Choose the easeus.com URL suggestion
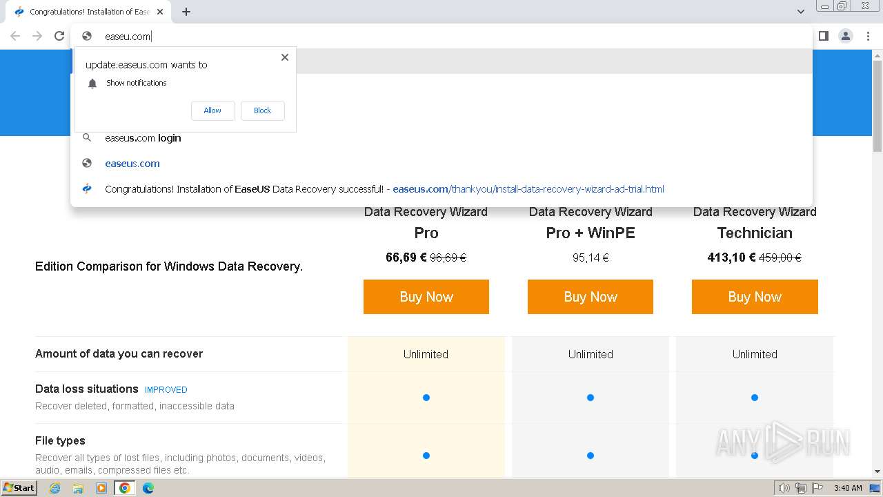The height and width of the screenshot is (497, 883). (x=132, y=164)
